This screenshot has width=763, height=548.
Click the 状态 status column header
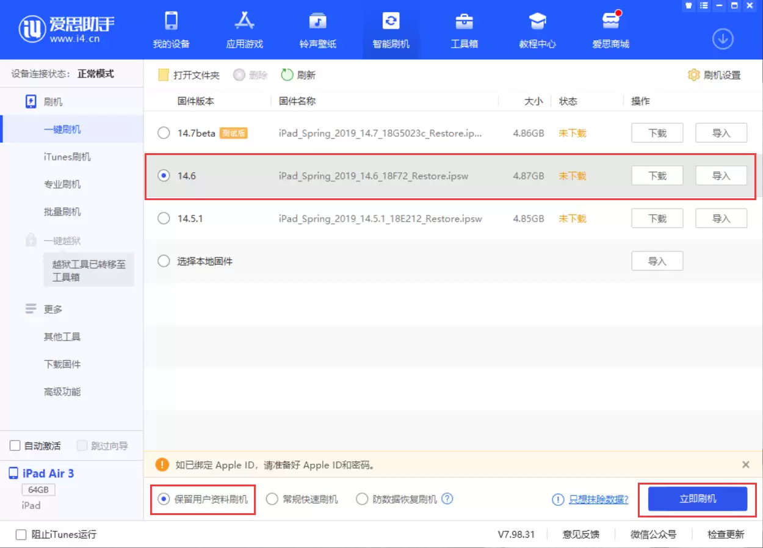point(568,101)
